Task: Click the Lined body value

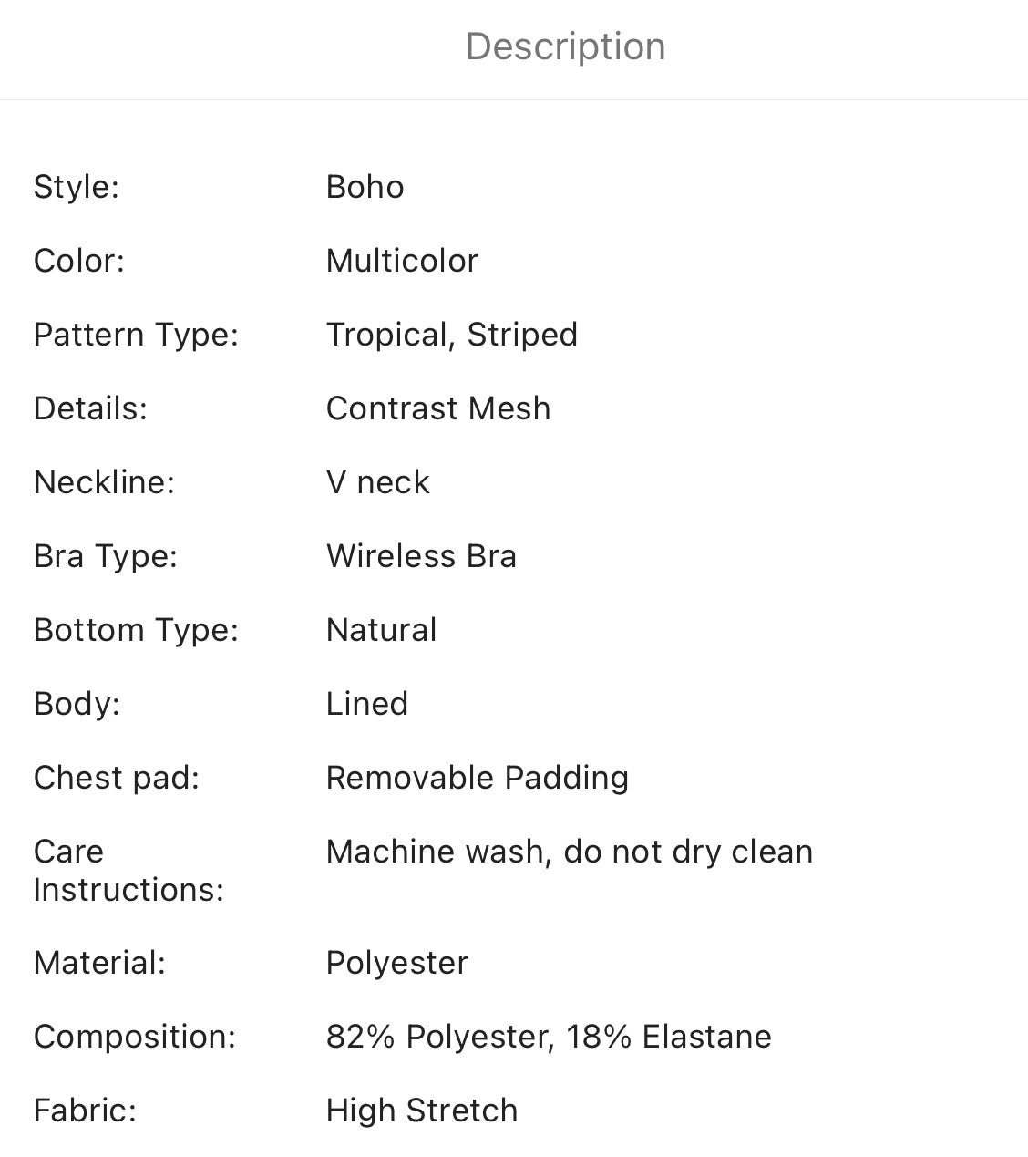Action: 366,704
